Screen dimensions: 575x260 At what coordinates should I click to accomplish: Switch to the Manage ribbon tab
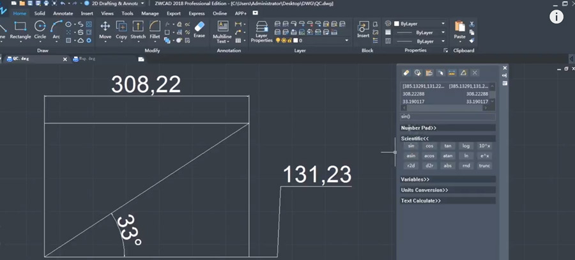pyautogui.click(x=150, y=13)
